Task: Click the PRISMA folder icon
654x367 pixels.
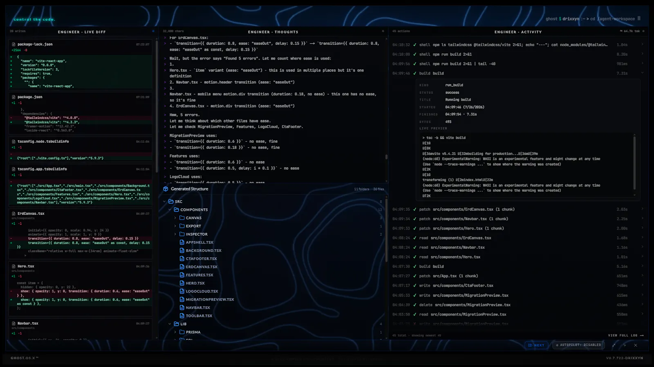Action: pos(182,332)
